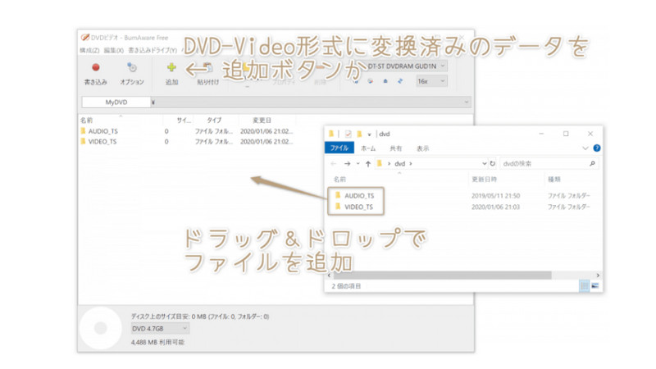656x369 pixels.
Task: Sort by 名前 column in BurnAware
Action: [87, 120]
